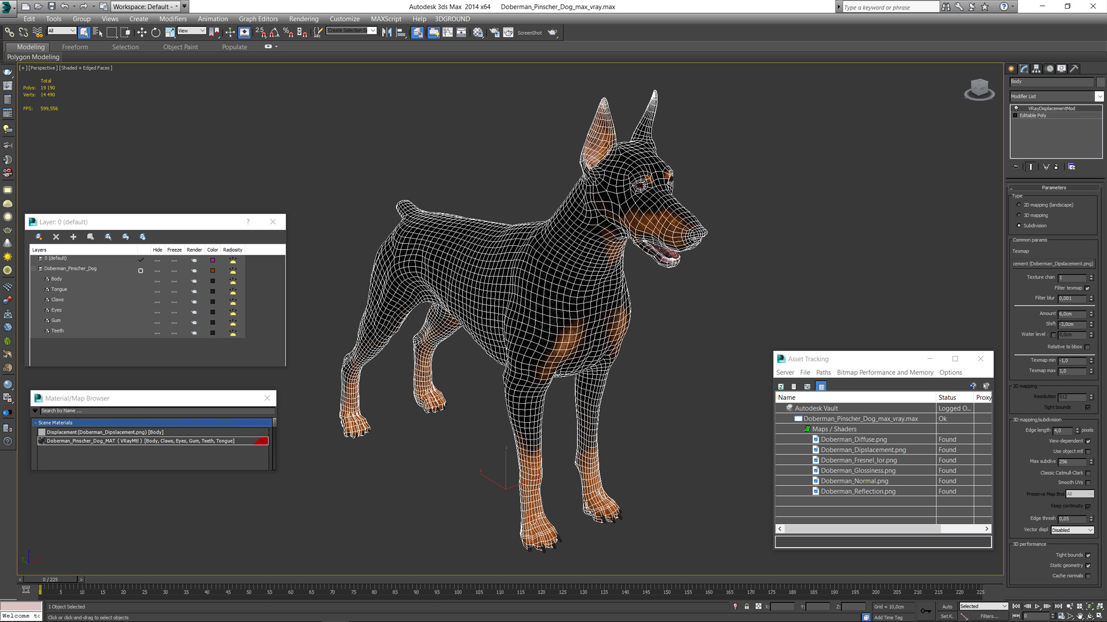
Task: Click the Play Animation button
Action: (1037, 606)
